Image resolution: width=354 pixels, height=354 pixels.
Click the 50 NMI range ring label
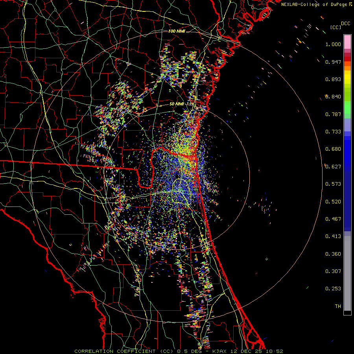tap(176, 104)
